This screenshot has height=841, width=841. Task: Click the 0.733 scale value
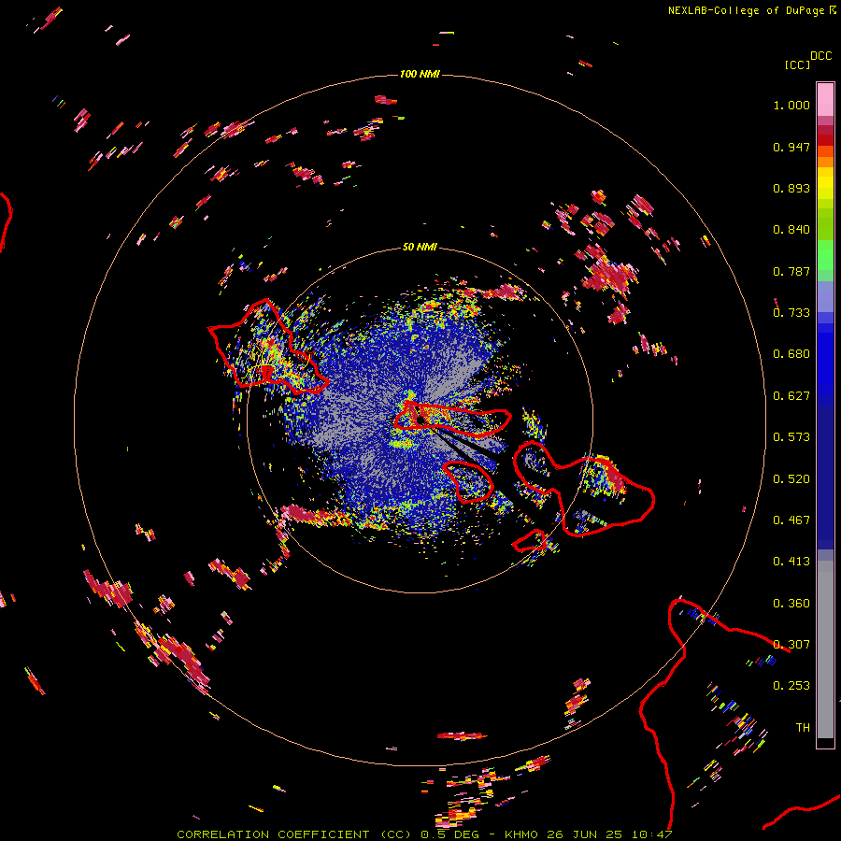(791, 313)
